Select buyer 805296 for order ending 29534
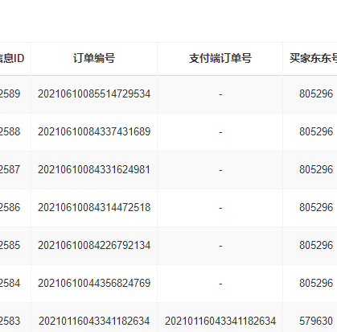Image resolution: width=337 pixels, height=332 pixels. coord(316,93)
